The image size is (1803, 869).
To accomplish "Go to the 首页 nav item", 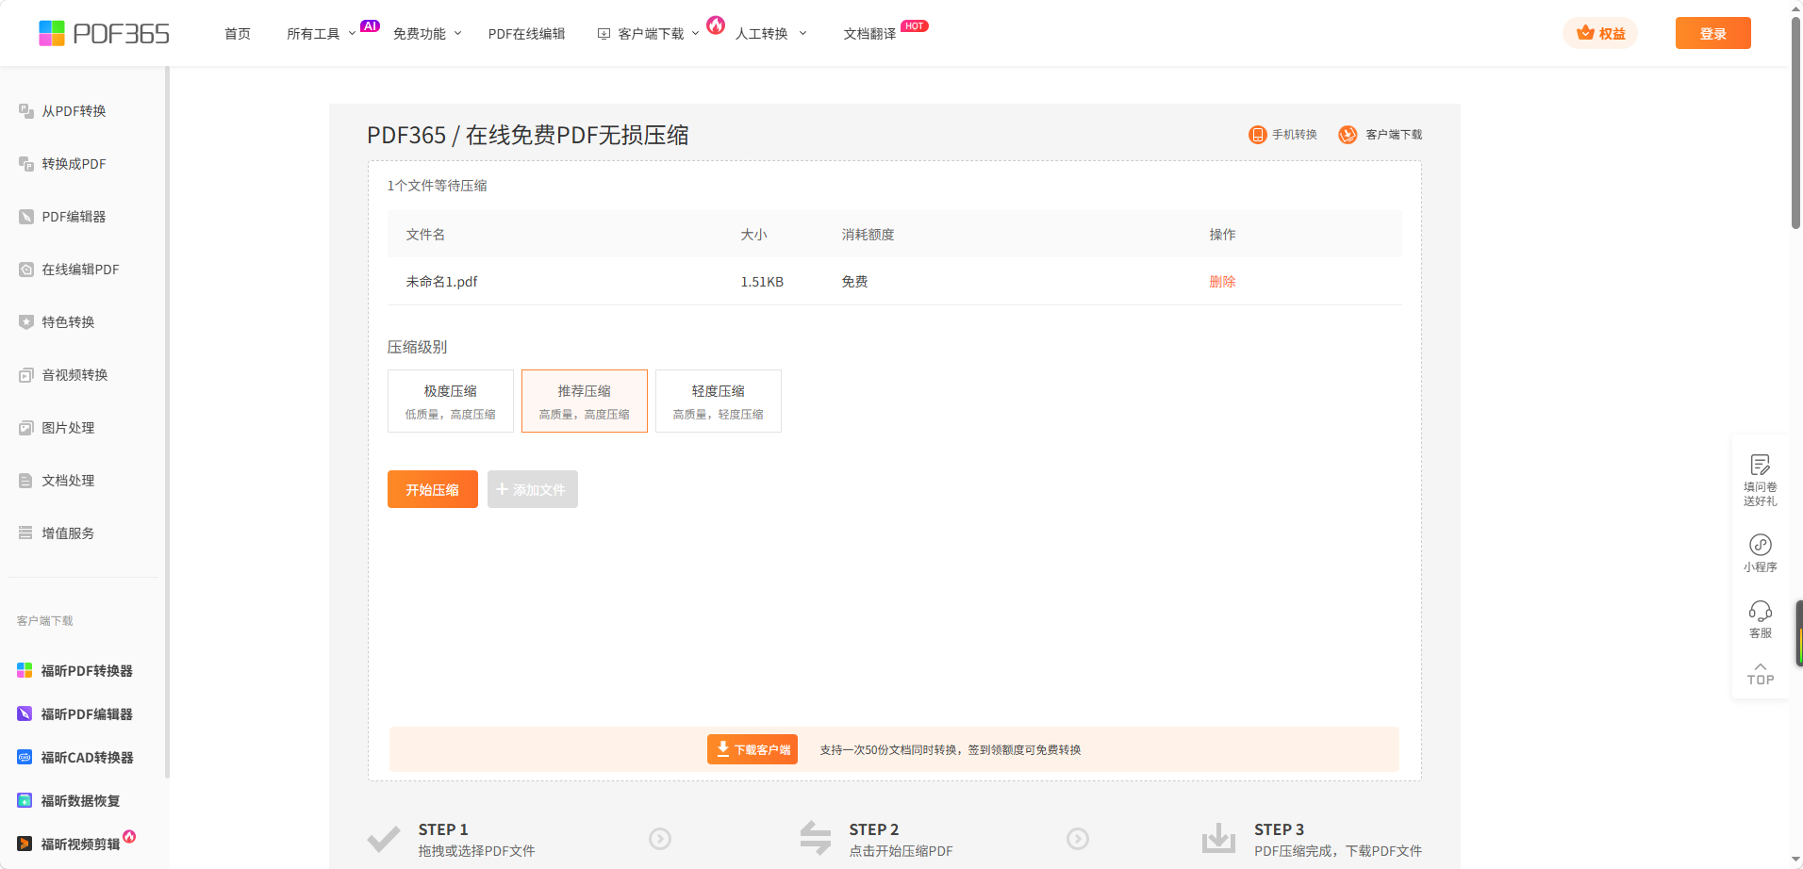I will 238,34.
